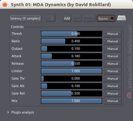Click the Release slider
Screen dimensions: 133x121
(71, 63)
